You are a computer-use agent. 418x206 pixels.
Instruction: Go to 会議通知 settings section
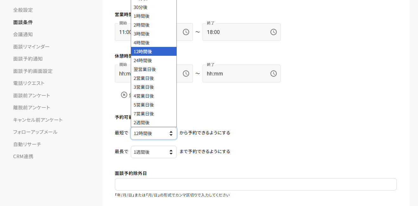pyautogui.click(x=23, y=34)
